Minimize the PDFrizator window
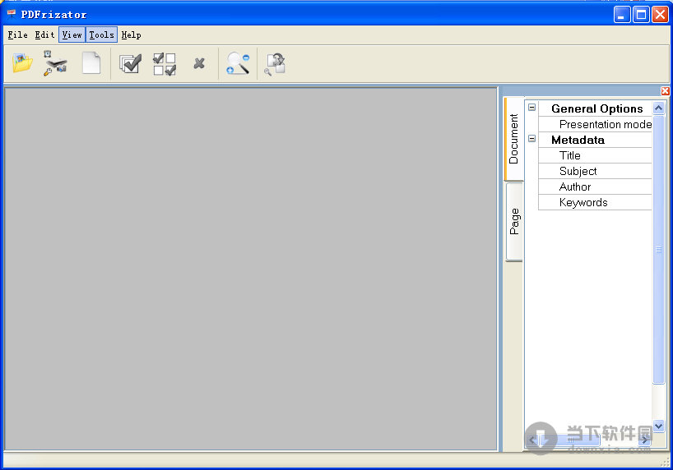The image size is (673, 470). [622, 15]
